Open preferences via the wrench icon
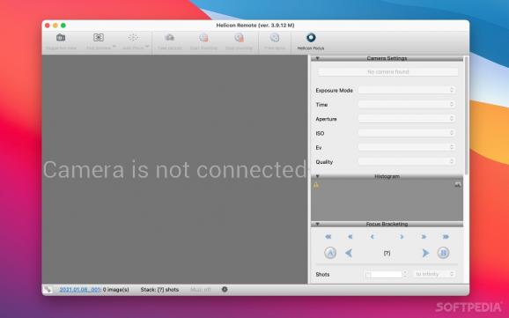The image size is (509, 318). click(48, 290)
